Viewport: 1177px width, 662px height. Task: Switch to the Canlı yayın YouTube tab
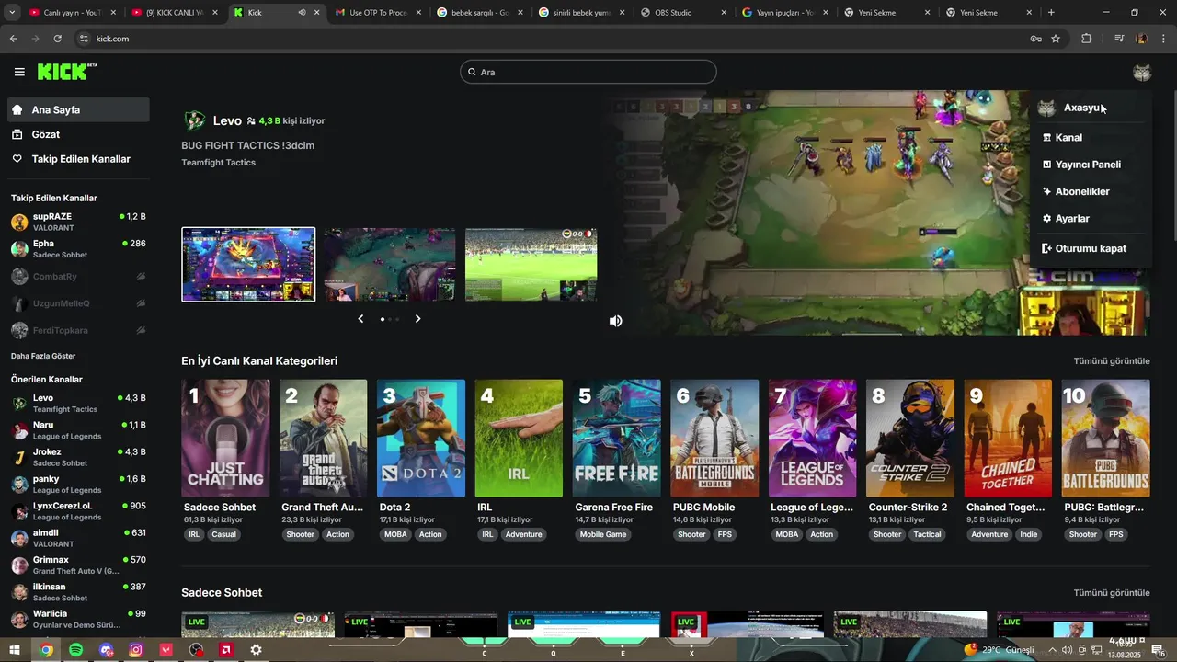pos(71,13)
